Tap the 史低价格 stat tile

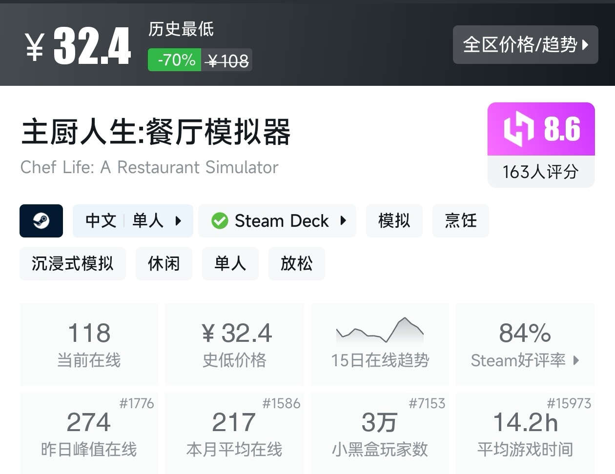tap(234, 344)
